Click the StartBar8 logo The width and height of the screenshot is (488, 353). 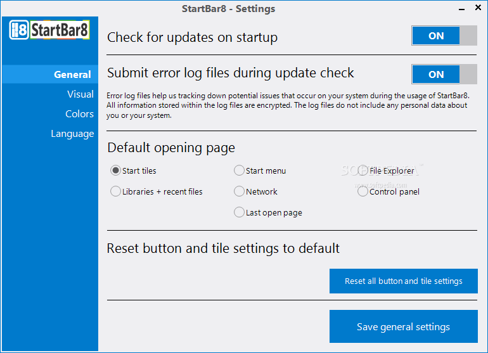tap(49, 30)
